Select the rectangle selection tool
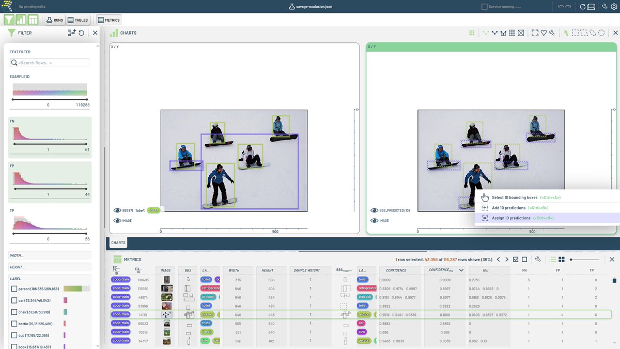The height and width of the screenshot is (349, 620). (x=575, y=33)
